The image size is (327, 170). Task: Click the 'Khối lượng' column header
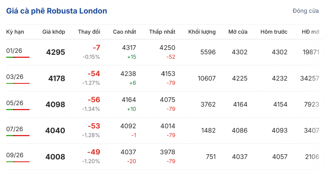pyautogui.click(x=202, y=32)
